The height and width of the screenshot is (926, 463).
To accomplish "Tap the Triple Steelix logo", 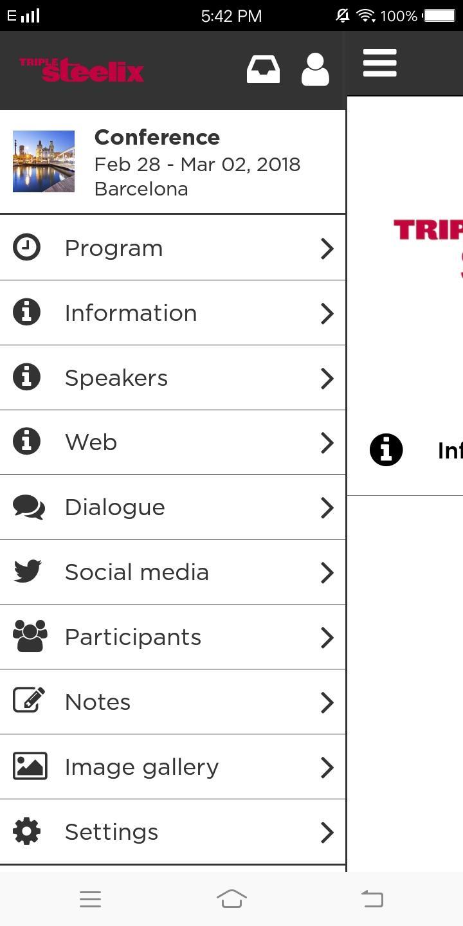I will (x=82, y=70).
